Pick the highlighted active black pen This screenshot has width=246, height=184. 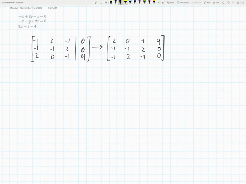point(120,2)
